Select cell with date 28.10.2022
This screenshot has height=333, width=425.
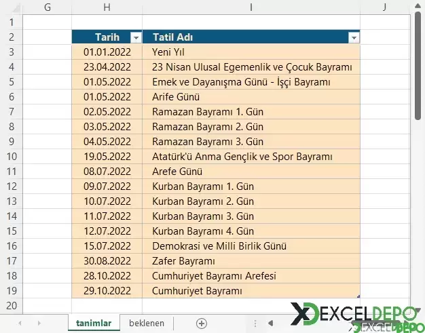(107, 275)
